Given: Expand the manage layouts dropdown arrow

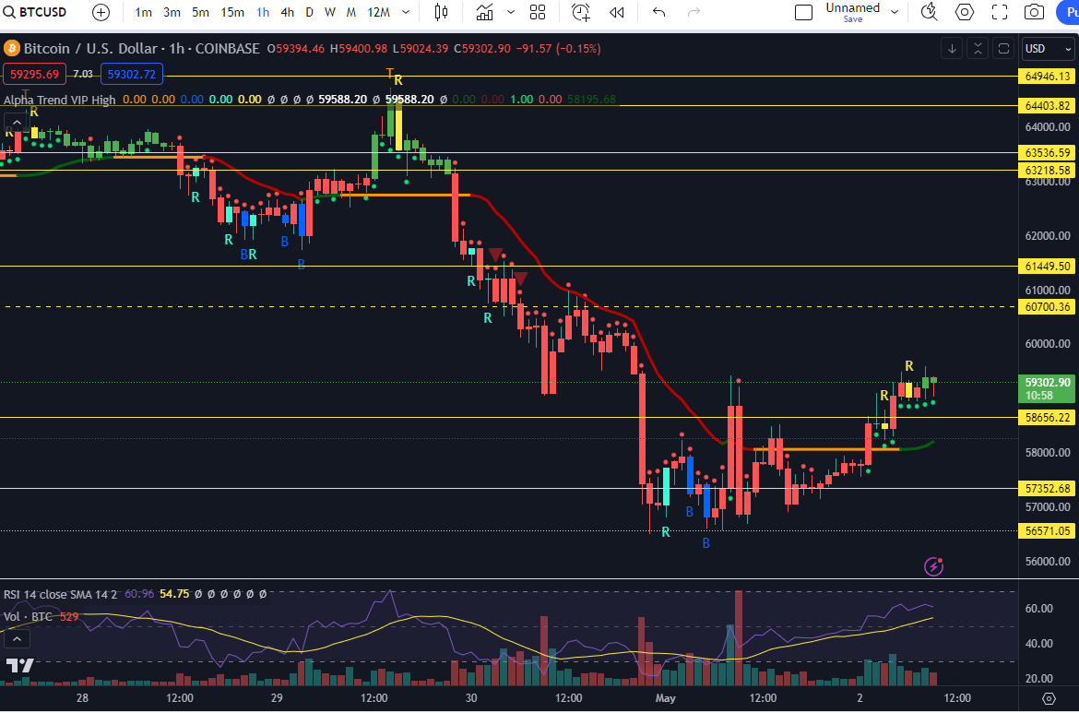Looking at the screenshot, I should [x=895, y=12].
